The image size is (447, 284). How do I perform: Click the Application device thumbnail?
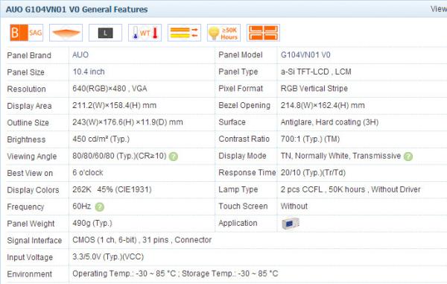pos(291,224)
